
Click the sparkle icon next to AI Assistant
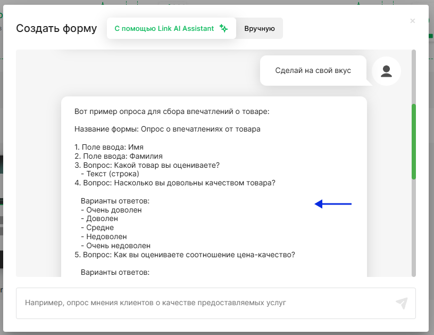(223, 28)
